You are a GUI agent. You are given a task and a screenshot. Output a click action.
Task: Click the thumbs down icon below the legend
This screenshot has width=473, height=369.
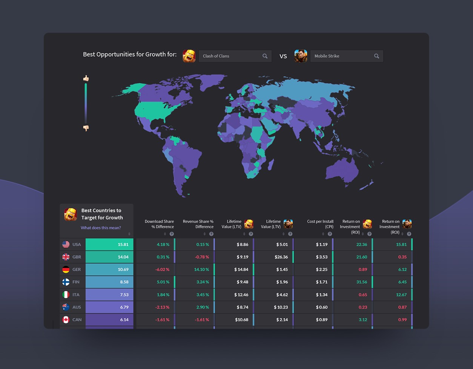click(86, 128)
